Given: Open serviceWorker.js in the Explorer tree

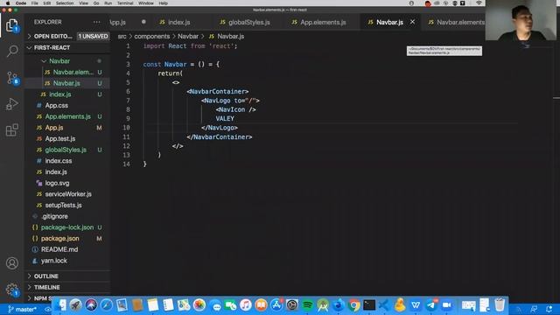Looking at the screenshot, I should pos(68,194).
